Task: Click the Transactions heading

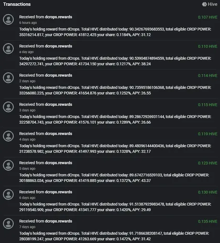Action: point(17,4)
